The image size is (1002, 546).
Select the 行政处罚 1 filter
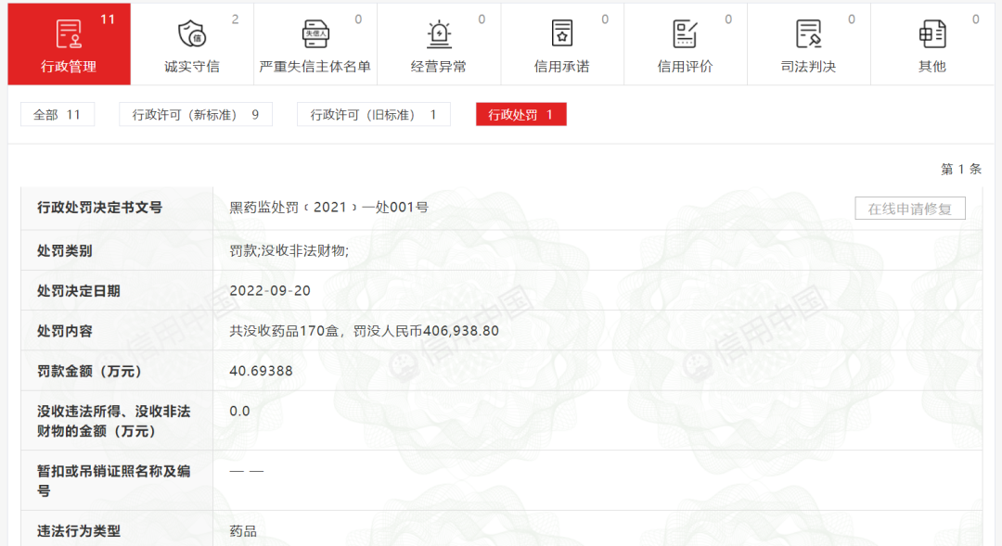tap(520, 114)
